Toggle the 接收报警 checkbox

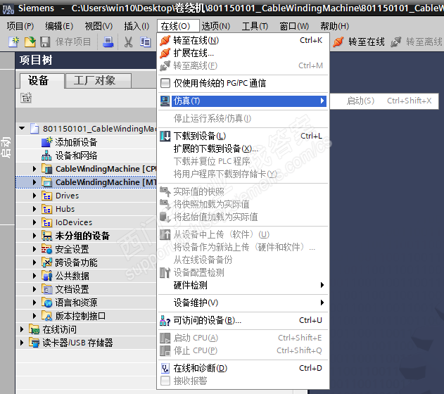pyautogui.click(x=165, y=381)
